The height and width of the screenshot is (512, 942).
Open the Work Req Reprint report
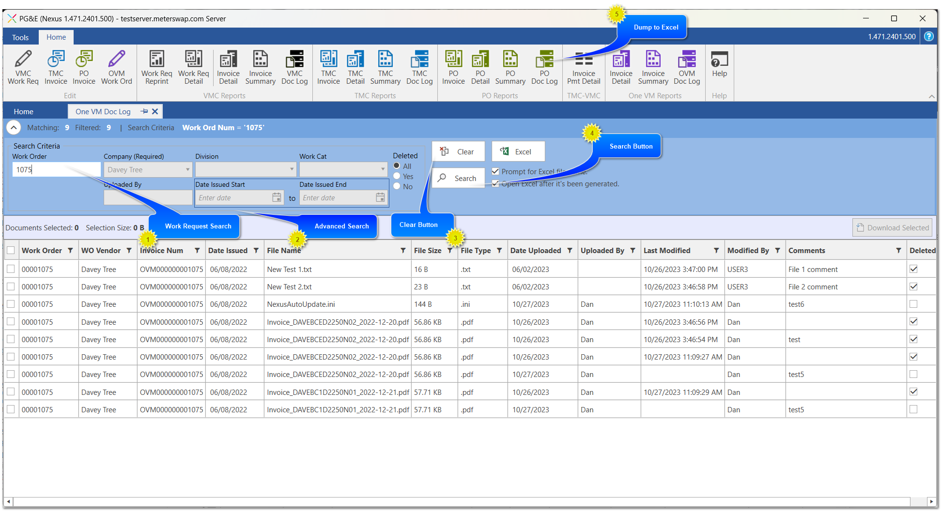tap(156, 67)
